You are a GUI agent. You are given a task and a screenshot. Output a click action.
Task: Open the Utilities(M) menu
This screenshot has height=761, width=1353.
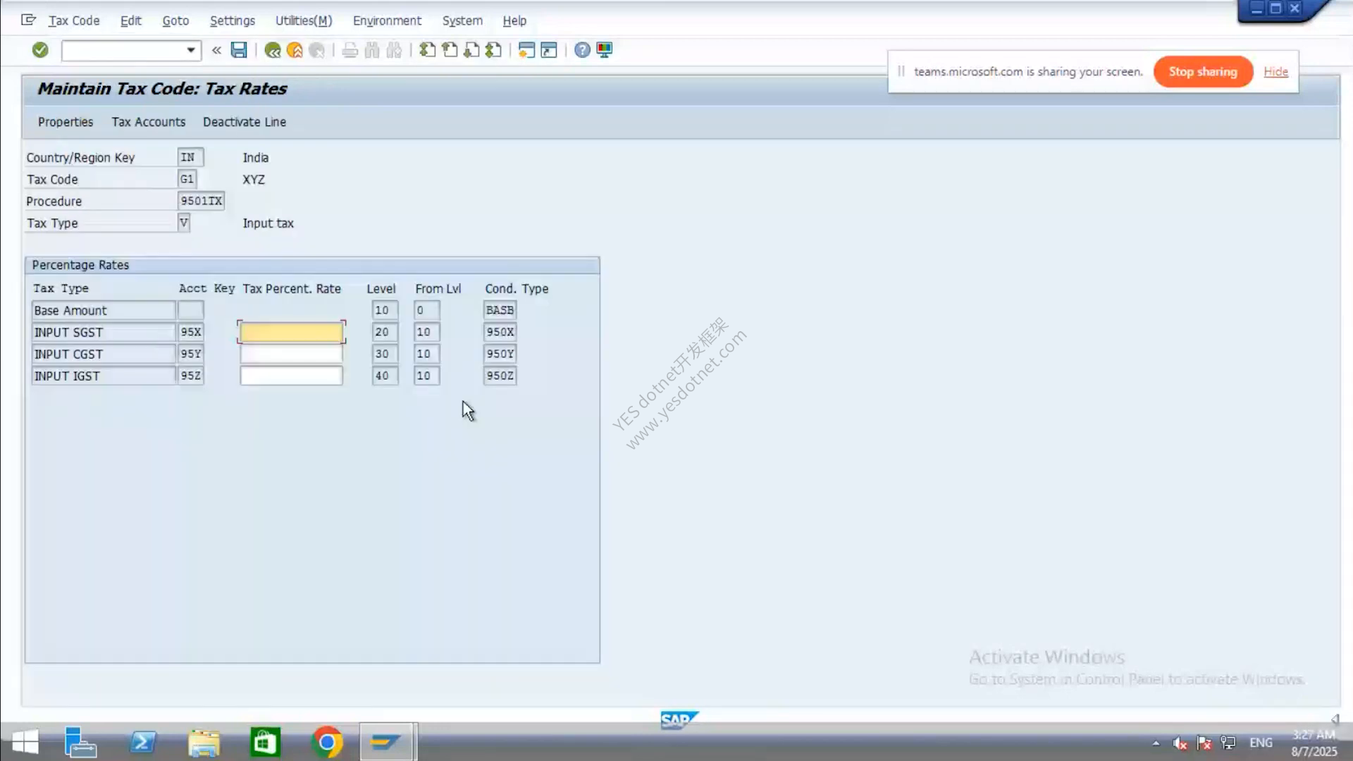click(x=304, y=21)
